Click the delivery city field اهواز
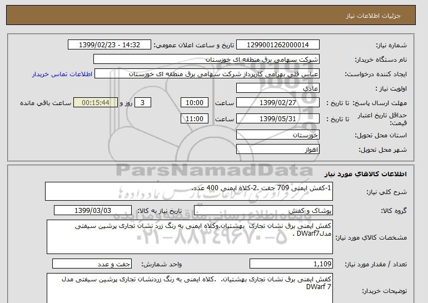Image resolution: width=428 pixels, height=303 pixels. coord(278,151)
